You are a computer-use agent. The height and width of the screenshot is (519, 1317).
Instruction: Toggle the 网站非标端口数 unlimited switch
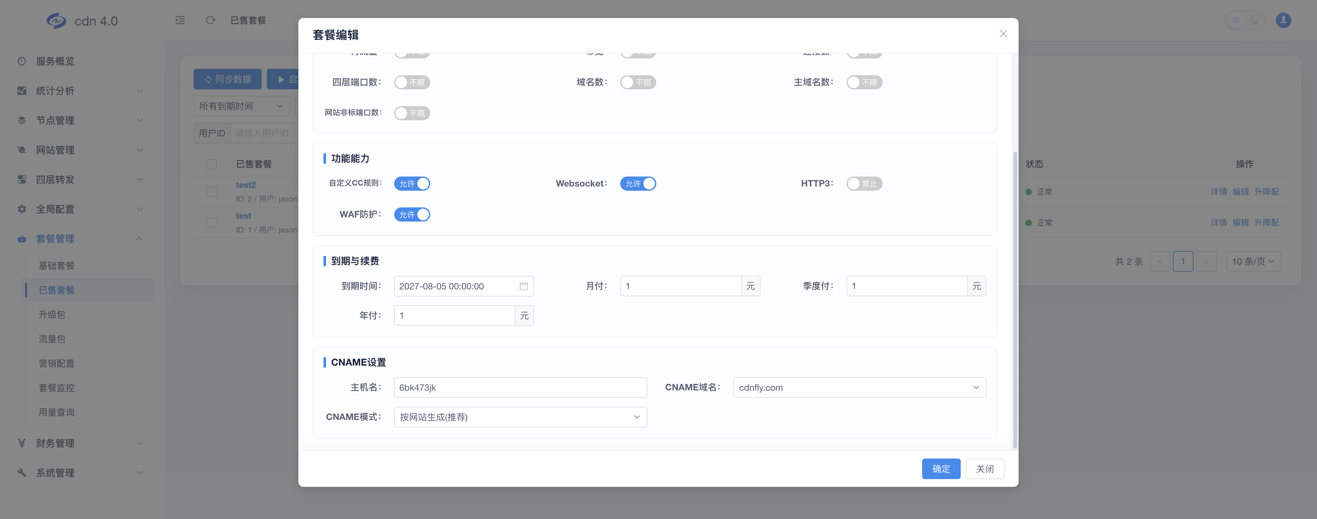point(412,113)
